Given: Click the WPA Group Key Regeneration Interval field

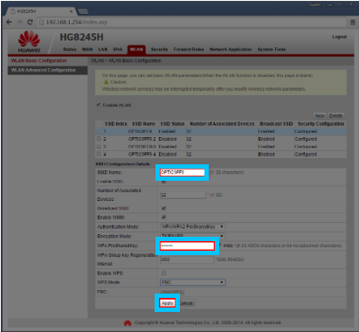Looking at the screenshot, I should pyautogui.click(x=187, y=259).
